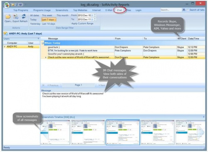The height and width of the screenshot is (152, 208).
Task: Click the SoftActivity application orb button
Action: click(x=7, y=5)
